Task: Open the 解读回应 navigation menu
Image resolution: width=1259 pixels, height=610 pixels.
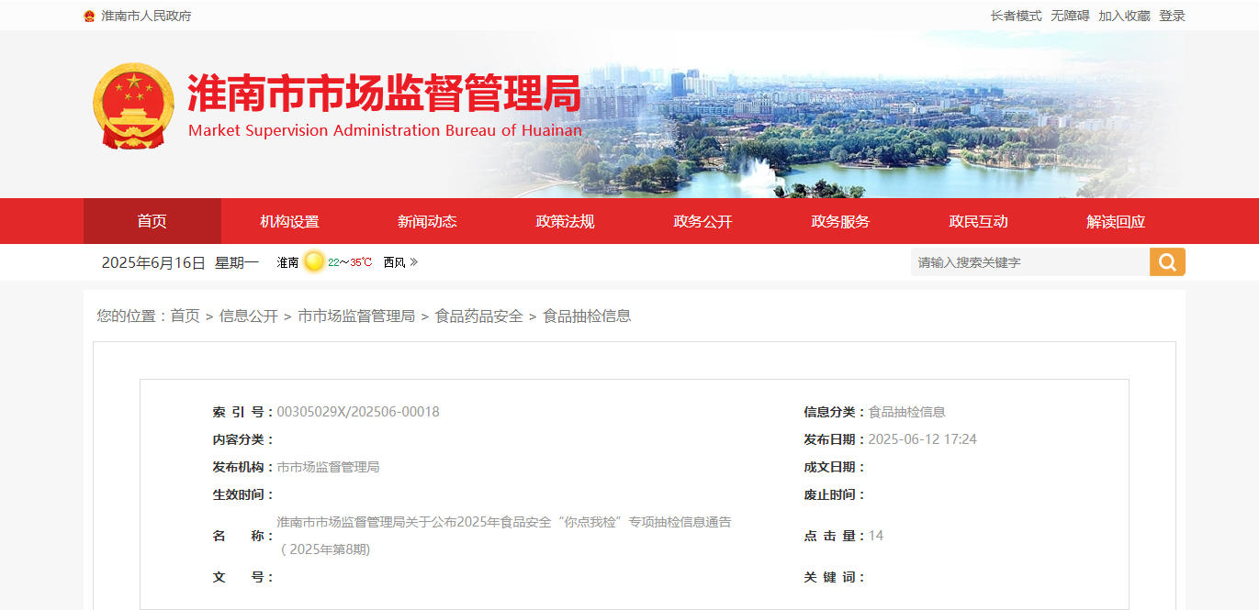Action: pyautogui.click(x=1116, y=221)
